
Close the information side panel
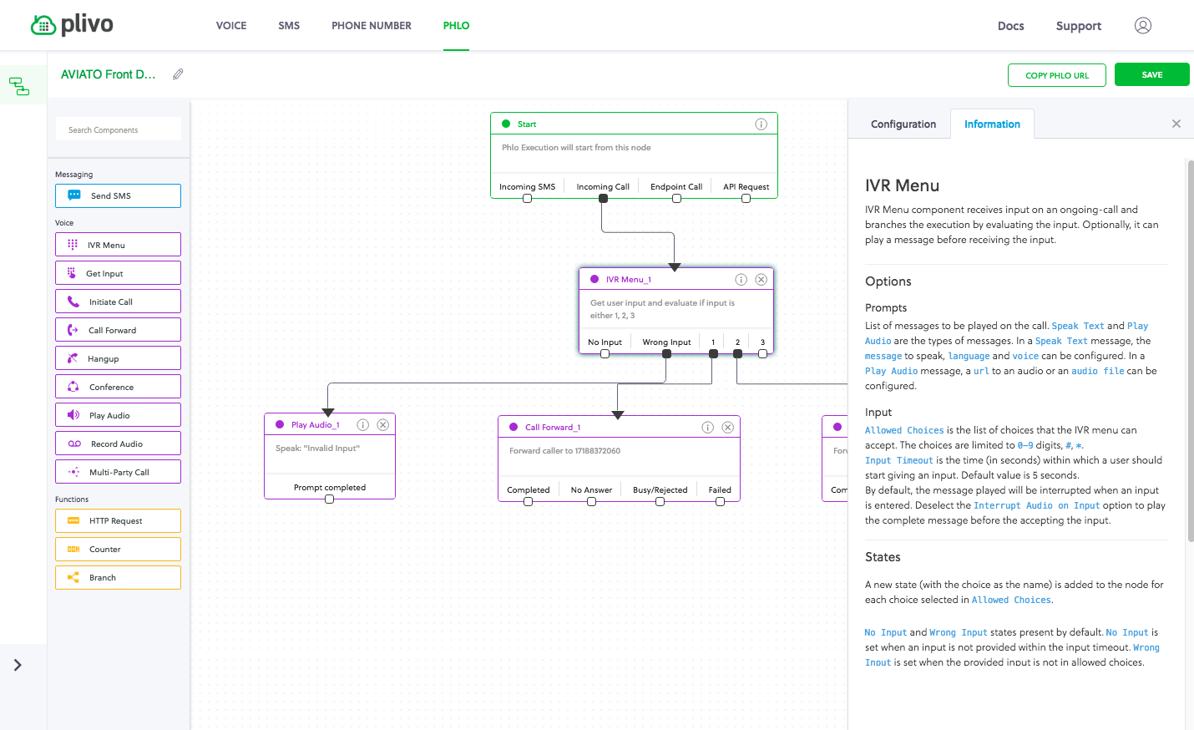(1176, 124)
